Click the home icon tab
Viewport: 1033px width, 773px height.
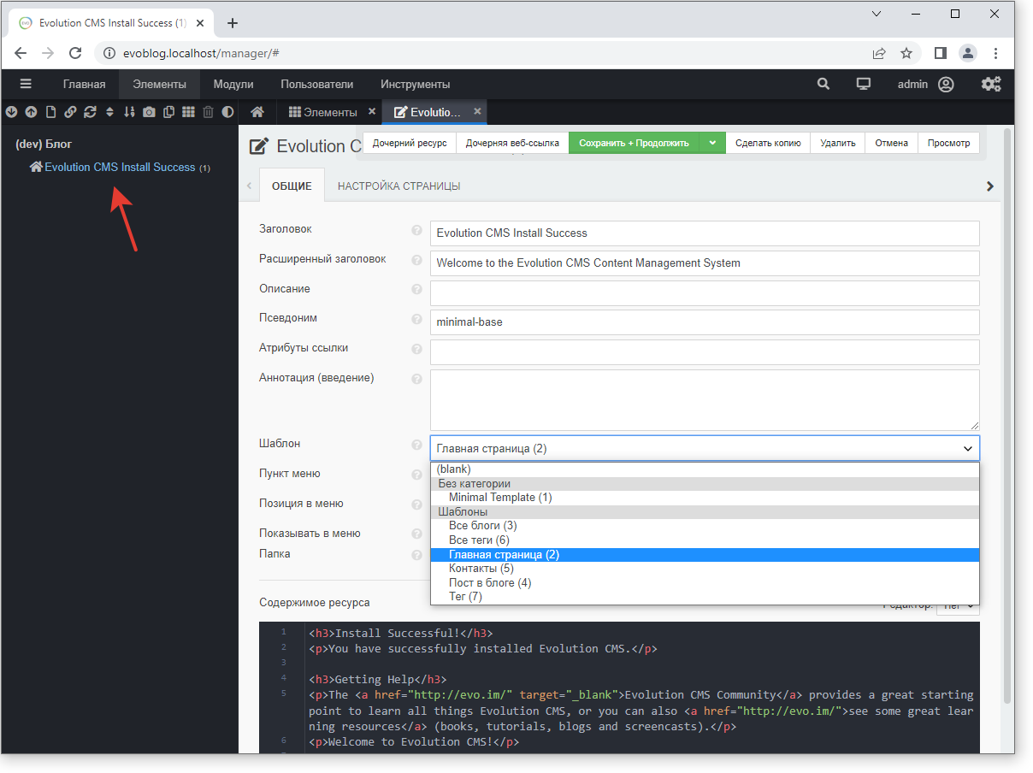[257, 112]
